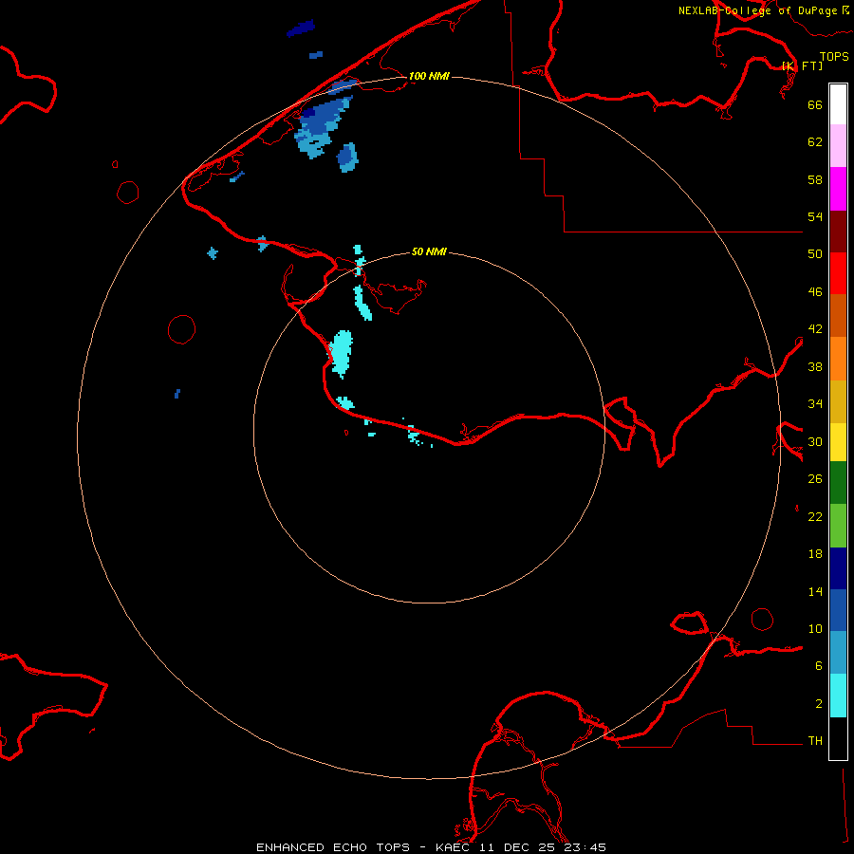Pick the cyan color scale swatch

point(838,696)
